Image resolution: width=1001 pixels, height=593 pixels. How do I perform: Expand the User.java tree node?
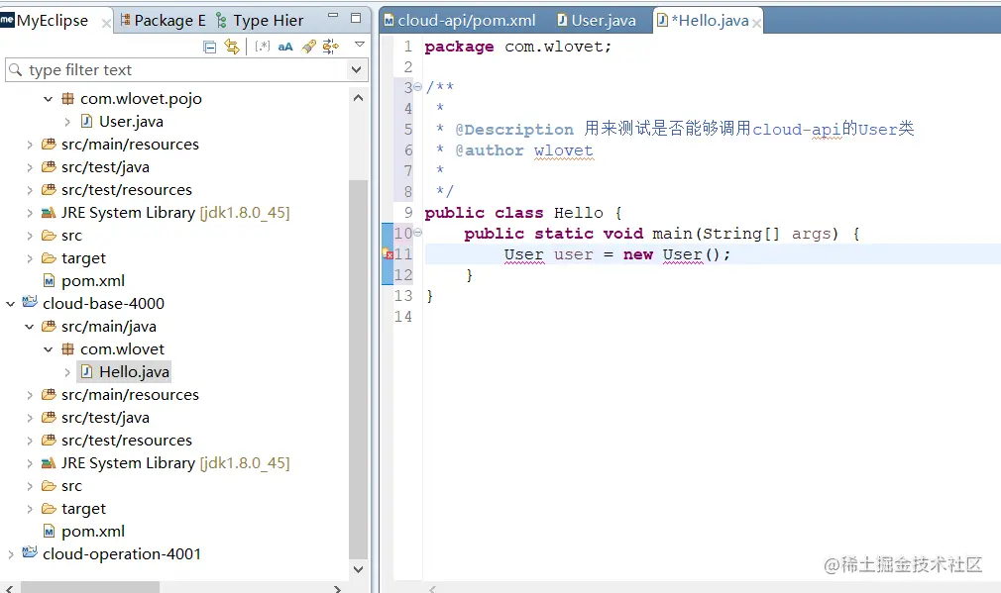click(x=67, y=122)
